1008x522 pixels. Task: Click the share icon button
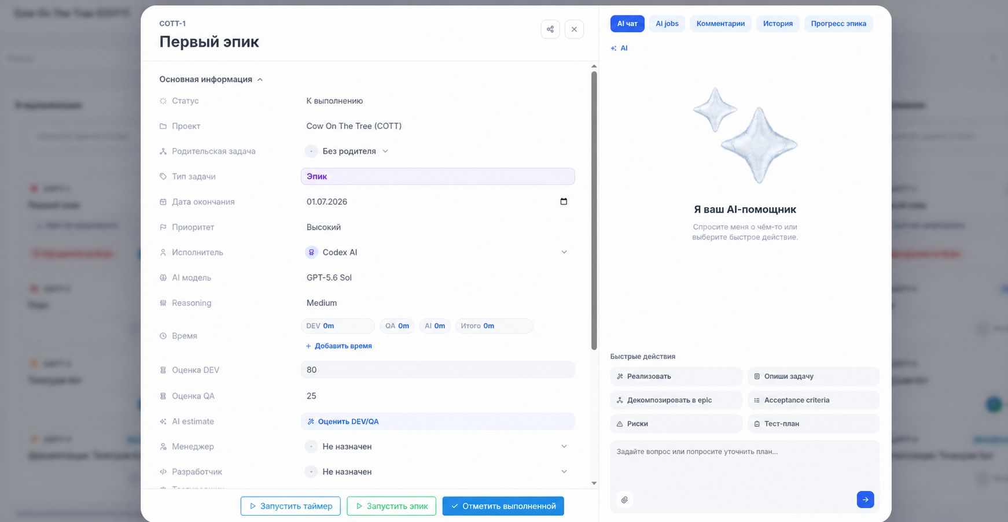(x=550, y=29)
